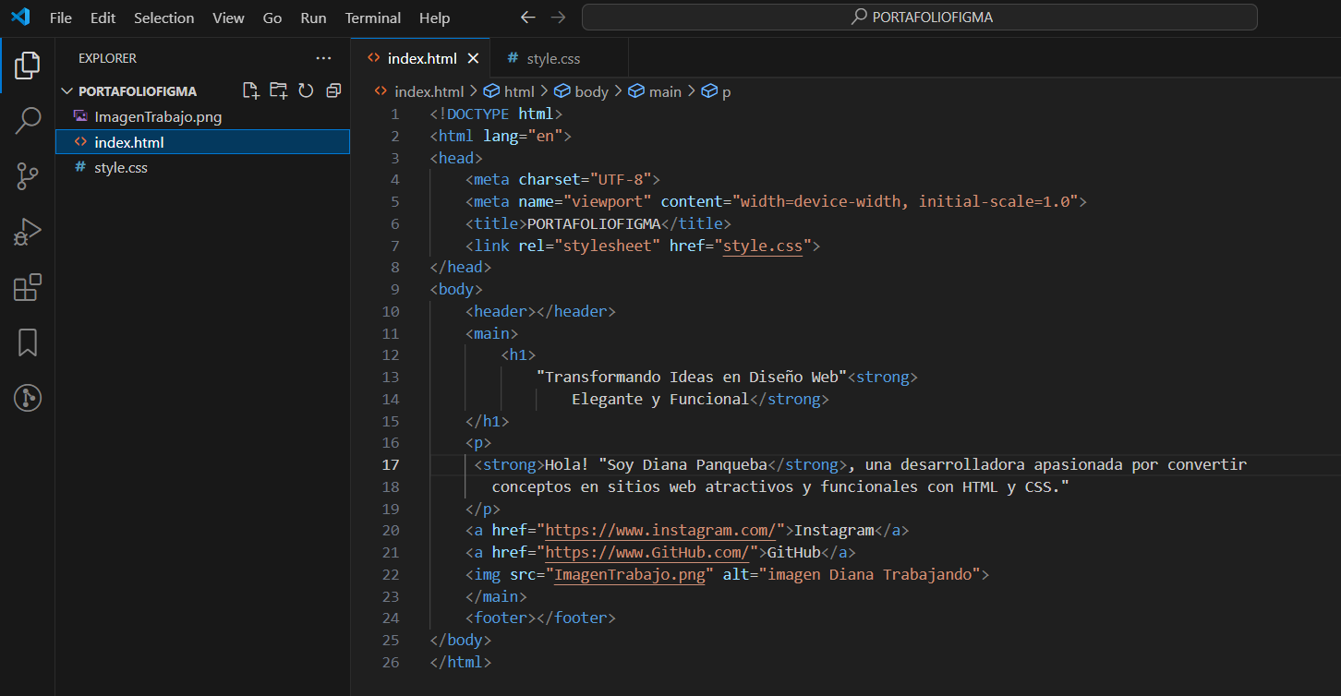This screenshot has width=1341, height=696.
Task: Open the Bookmarks view icon
Action: point(28,342)
